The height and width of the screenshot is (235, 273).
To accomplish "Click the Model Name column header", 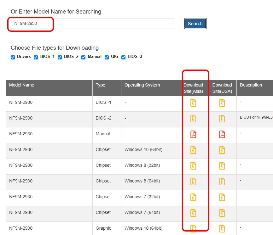I will (x=22, y=85).
